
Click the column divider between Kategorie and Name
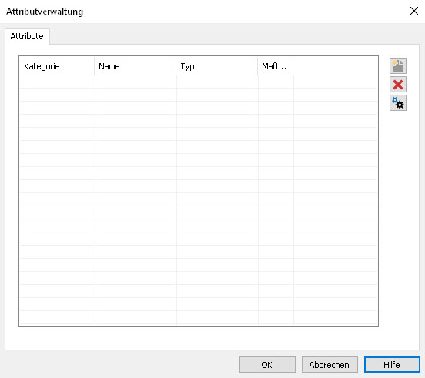click(x=95, y=66)
